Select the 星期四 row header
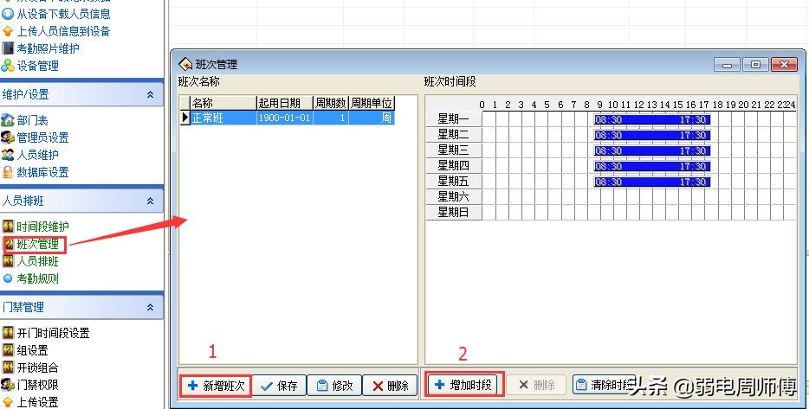This screenshot has width=809, height=409. coord(454,165)
